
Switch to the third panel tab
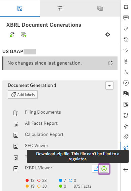pyautogui.click(x=100, y=8)
